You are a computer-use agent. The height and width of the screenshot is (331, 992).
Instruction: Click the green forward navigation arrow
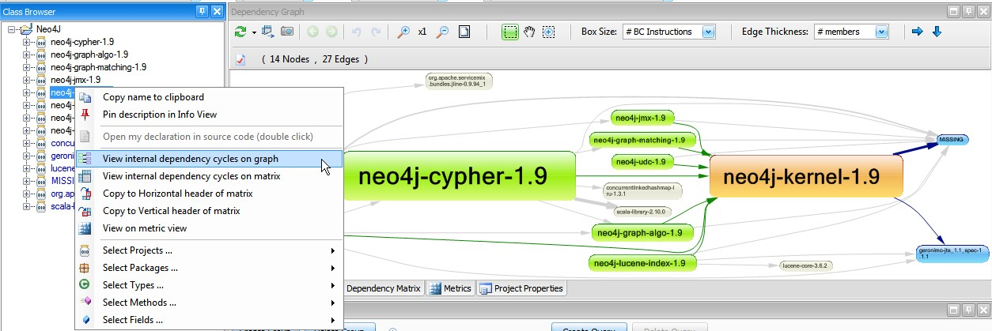(331, 32)
